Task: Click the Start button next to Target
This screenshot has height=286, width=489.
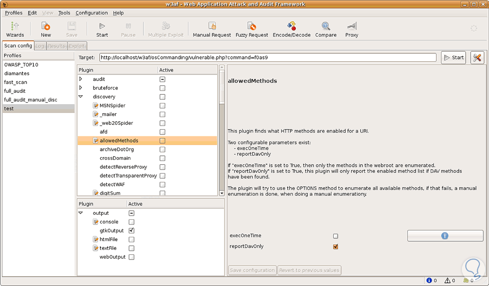Action: pyautogui.click(x=454, y=57)
